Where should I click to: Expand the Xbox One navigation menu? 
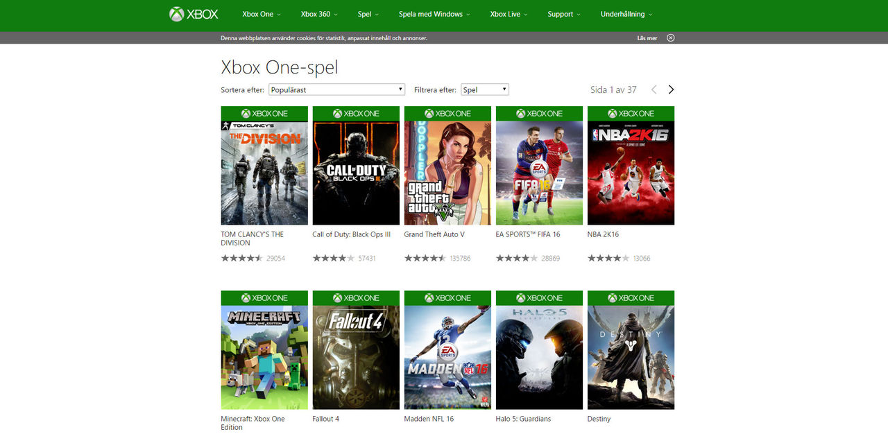pyautogui.click(x=262, y=14)
